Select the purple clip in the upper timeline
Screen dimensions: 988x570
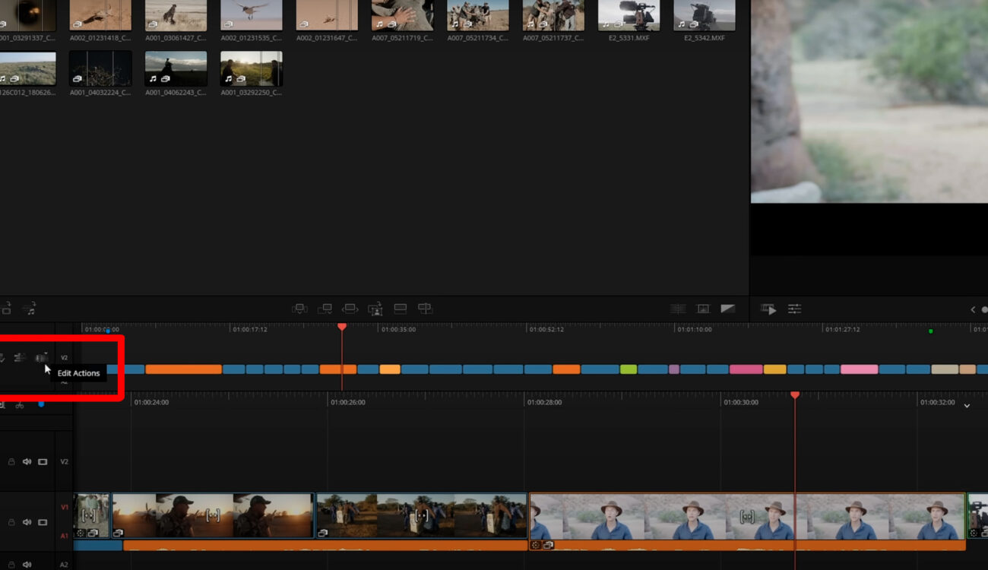(674, 369)
